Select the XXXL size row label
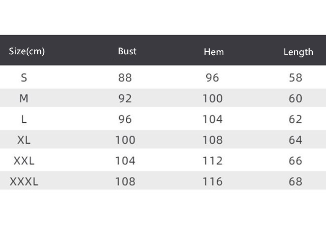326x228 pixels. pyautogui.click(x=24, y=182)
